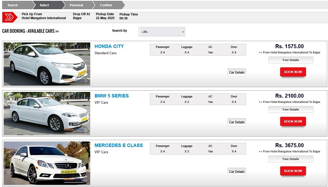View Fare Details for BMW 5 Series

click(x=291, y=109)
